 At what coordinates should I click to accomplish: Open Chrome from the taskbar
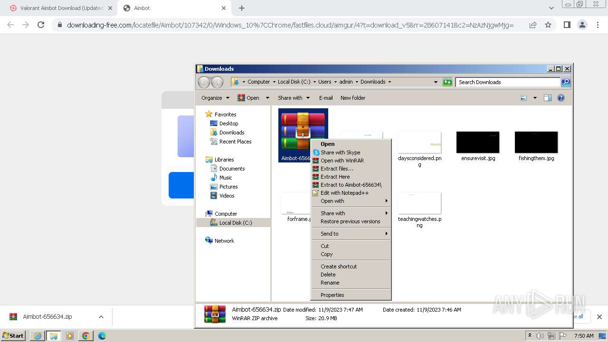[86, 336]
